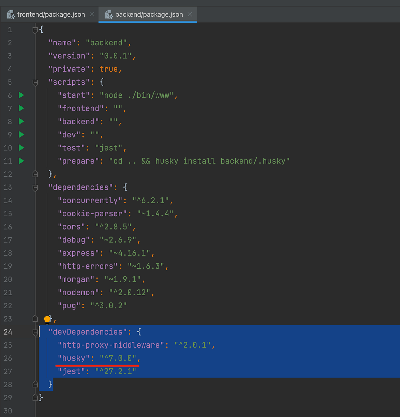The width and height of the screenshot is (400, 417).
Task: Run the "start" script gutter arrow
Action: click(21, 95)
